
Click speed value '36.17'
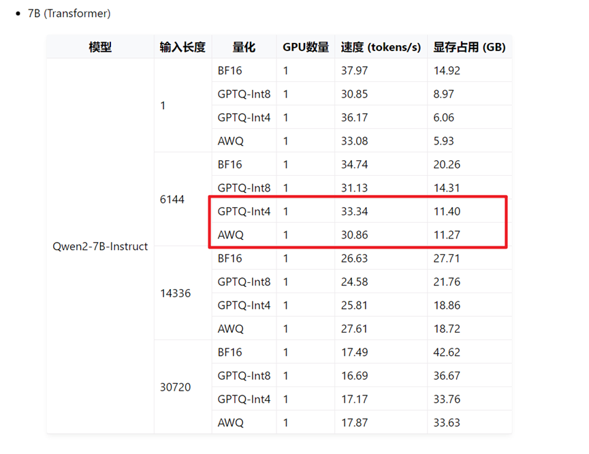[x=354, y=117]
